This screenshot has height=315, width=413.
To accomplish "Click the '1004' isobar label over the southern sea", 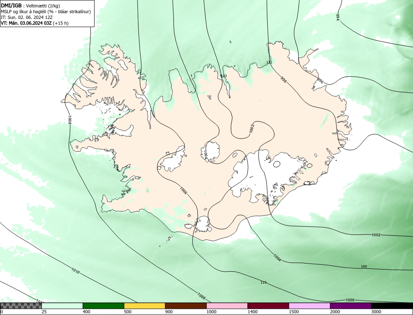I will (x=278, y=258).
